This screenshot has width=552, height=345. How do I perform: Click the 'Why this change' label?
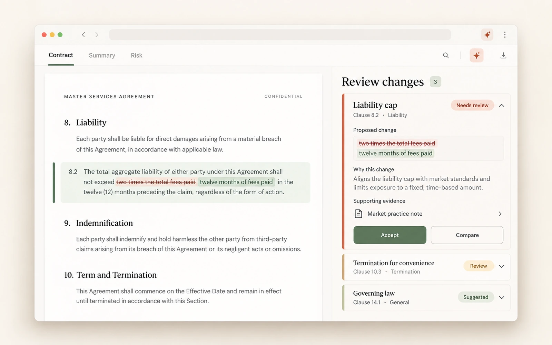[374, 169]
